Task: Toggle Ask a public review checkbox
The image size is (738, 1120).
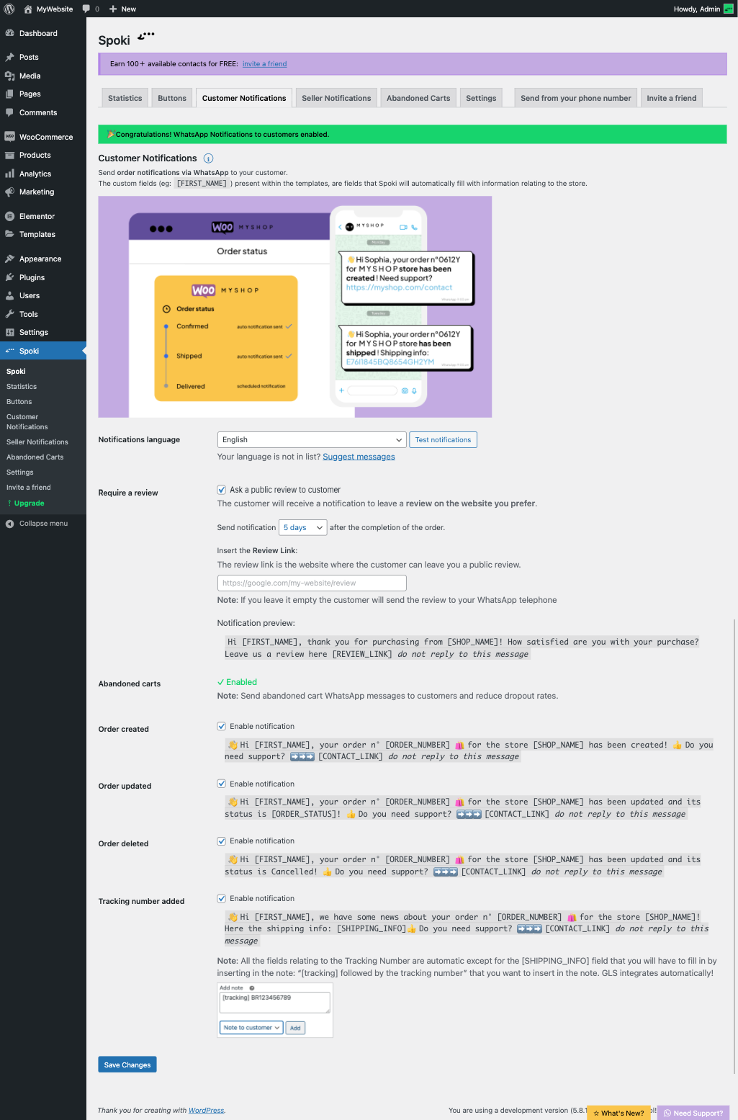Action: [x=222, y=490]
